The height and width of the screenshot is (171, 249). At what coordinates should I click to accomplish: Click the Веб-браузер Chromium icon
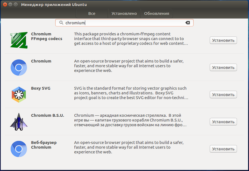[19, 149]
